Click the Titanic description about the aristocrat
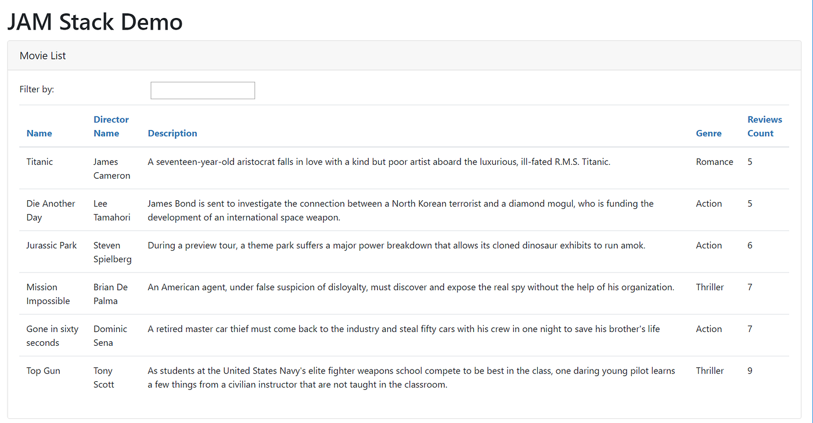The image size is (813, 423). pos(379,162)
